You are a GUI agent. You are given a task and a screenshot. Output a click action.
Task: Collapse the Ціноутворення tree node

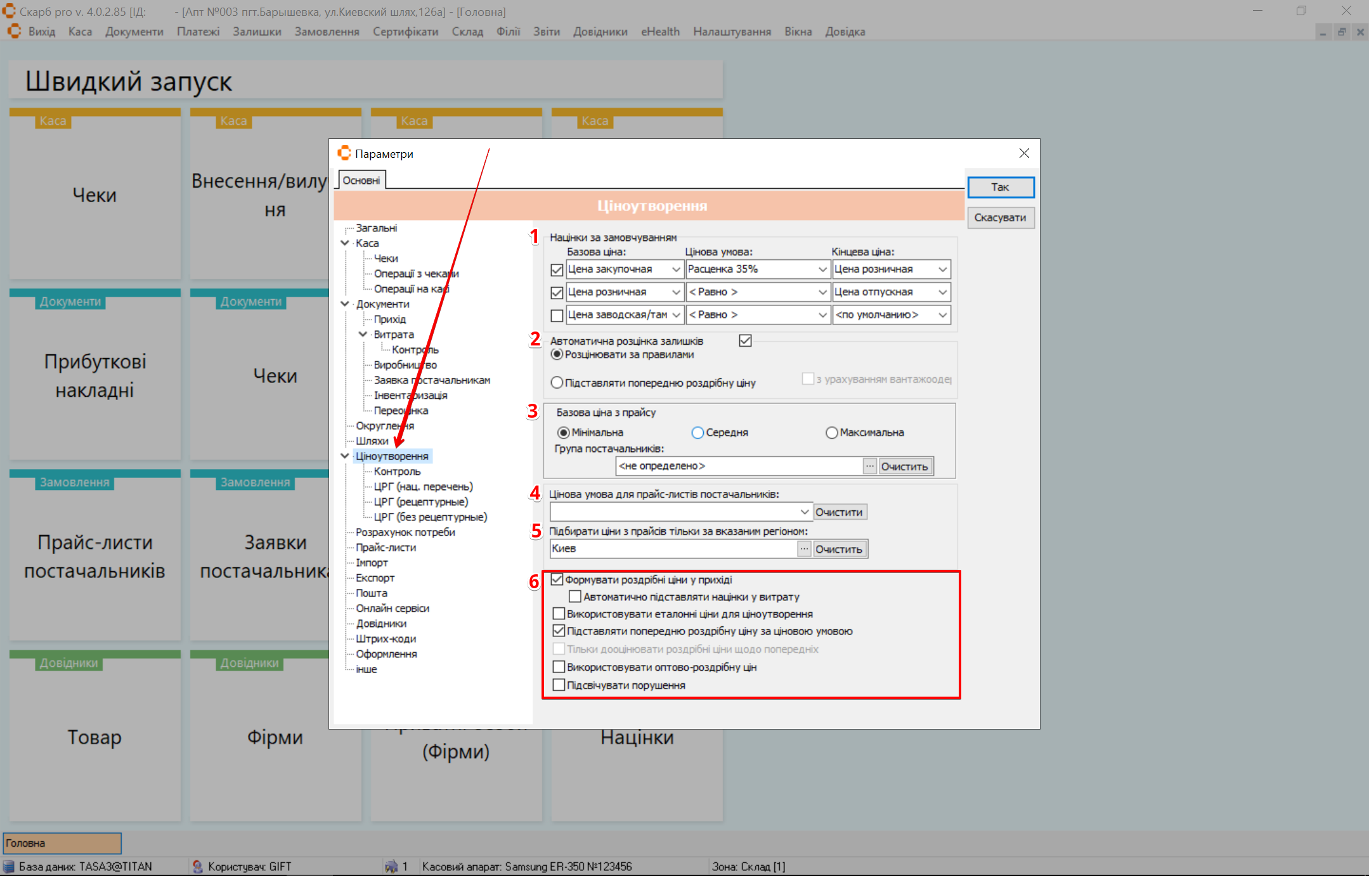[345, 456]
